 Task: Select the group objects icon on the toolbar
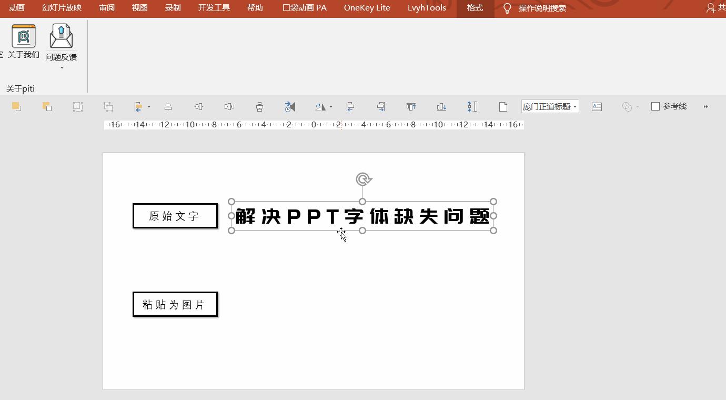point(78,106)
